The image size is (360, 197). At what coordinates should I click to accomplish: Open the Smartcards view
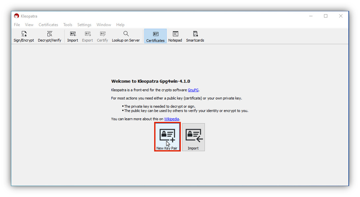pos(195,37)
